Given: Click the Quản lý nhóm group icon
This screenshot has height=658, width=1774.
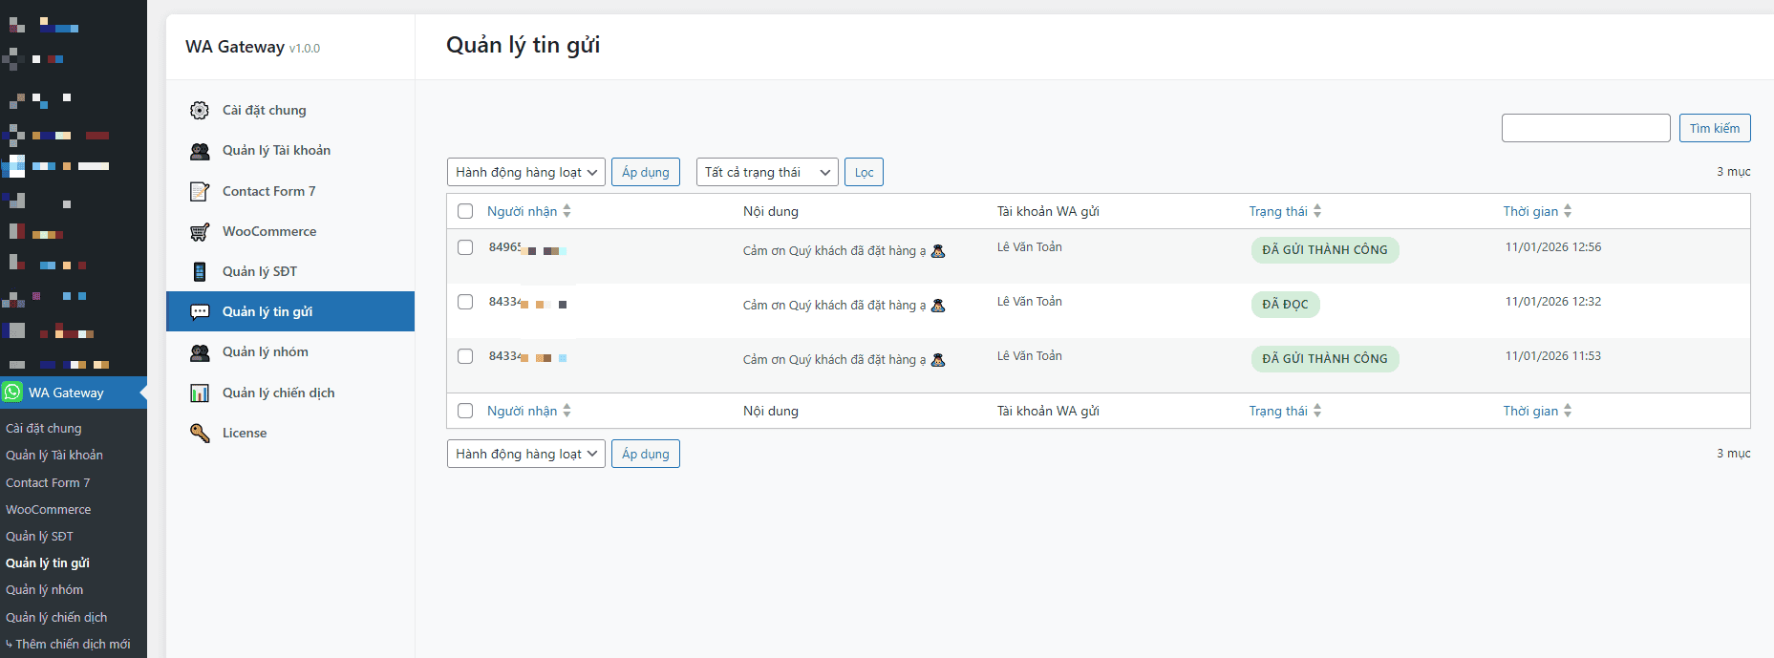Looking at the screenshot, I should tap(199, 352).
